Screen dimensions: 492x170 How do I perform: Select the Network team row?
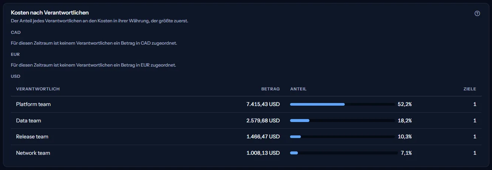point(246,153)
